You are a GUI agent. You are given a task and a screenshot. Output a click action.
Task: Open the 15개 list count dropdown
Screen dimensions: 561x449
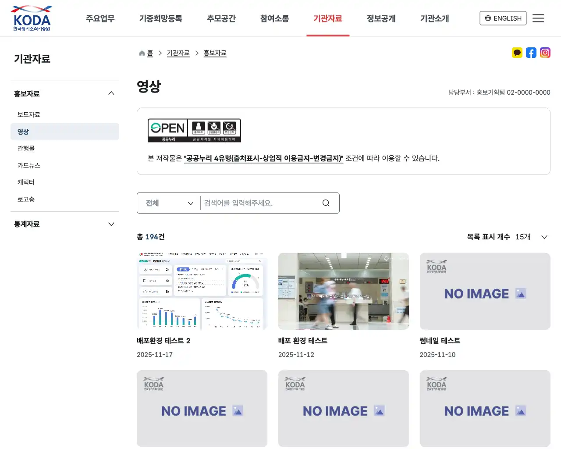(x=530, y=237)
